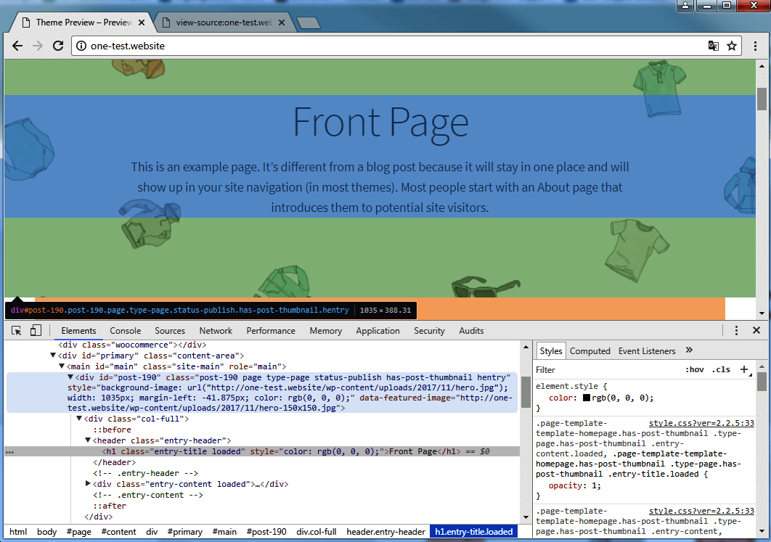Add a new style rule with the plus icon
The width and height of the screenshot is (771, 542).
click(x=746, y=369)
